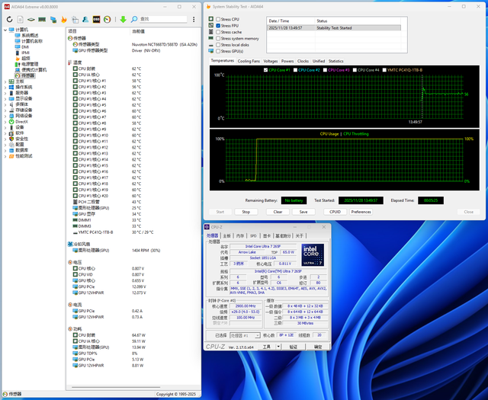Image resolution: width=488 pixels, height=400 pixels.
Task: Toggle the CPU Core #2 graph checkbox
Action: click(x=294, y=69)
